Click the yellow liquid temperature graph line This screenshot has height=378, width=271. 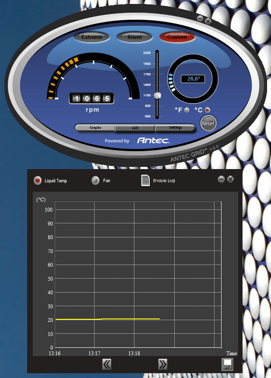[107, 319]
